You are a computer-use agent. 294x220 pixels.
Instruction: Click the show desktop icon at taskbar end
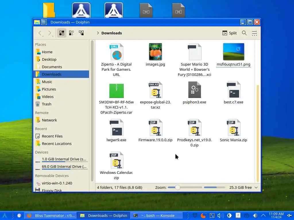(x=289, y=216)
